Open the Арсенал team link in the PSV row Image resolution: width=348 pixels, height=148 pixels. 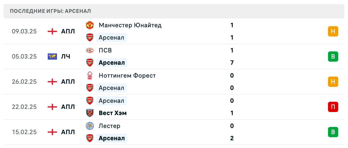[x=112, y=63]
